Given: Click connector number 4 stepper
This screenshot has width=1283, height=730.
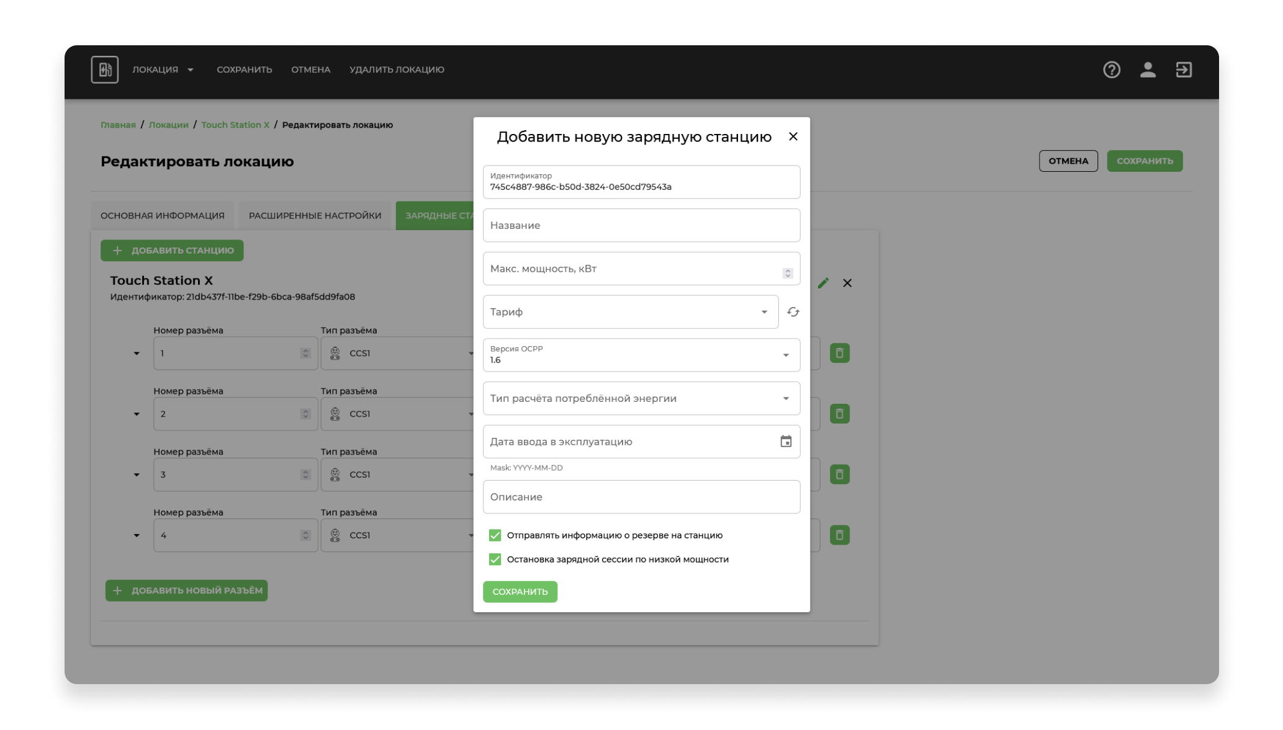Looking at the screenshot, I should tap(305, 535).
